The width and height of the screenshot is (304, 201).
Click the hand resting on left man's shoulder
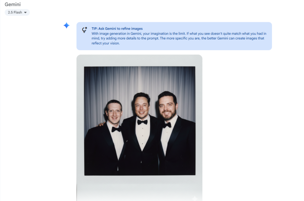pyautogui.click(x=101, y=124)
